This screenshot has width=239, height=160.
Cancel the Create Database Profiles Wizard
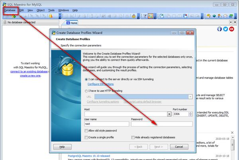(x=179, y=147)
